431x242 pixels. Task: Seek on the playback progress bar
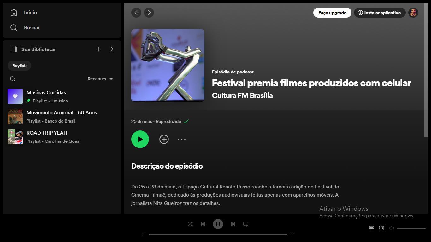click(x=218, y=234)
